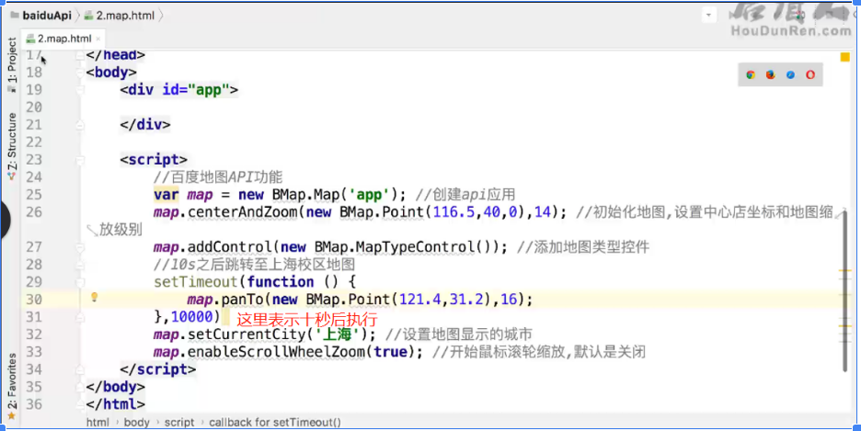Click line number 30 in the gutter

34,300
